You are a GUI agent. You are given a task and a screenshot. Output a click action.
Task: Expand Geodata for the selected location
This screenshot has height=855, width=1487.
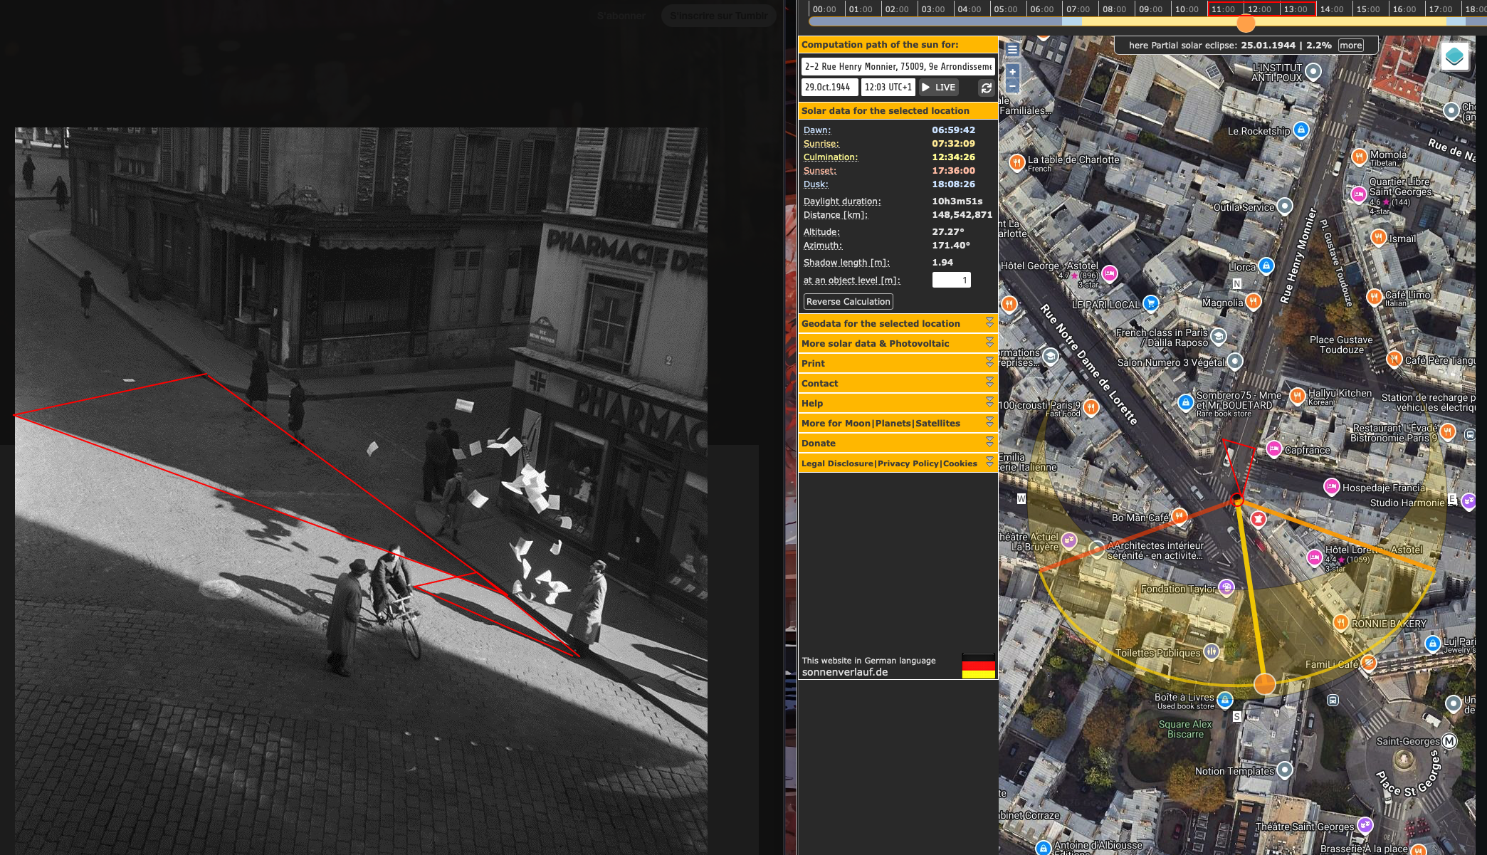898,323
